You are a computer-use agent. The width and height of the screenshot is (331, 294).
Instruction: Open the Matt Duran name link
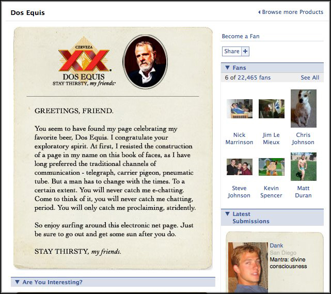point(303,192)
